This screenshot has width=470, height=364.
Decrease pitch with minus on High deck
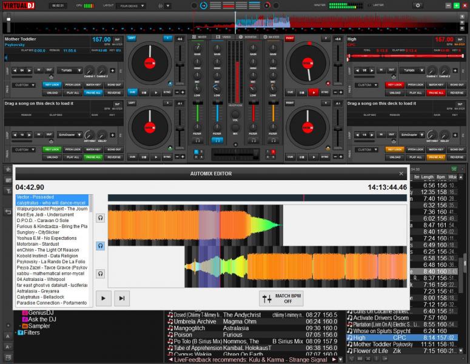[335, 92]
